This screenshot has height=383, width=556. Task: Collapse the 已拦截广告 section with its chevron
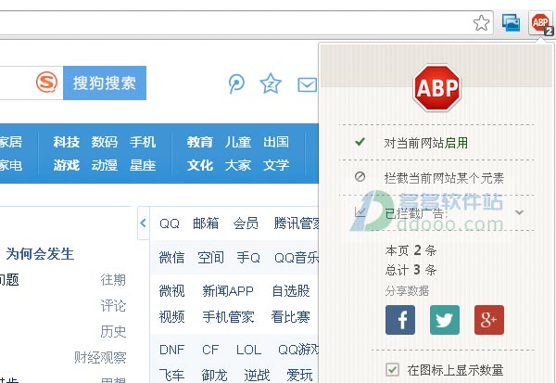pyautogui.click(x=519, y=212)
